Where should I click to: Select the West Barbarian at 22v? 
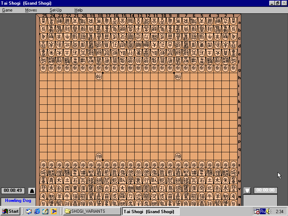point(67,188)
